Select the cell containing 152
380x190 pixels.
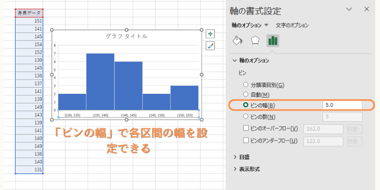[x=29, y=52]
